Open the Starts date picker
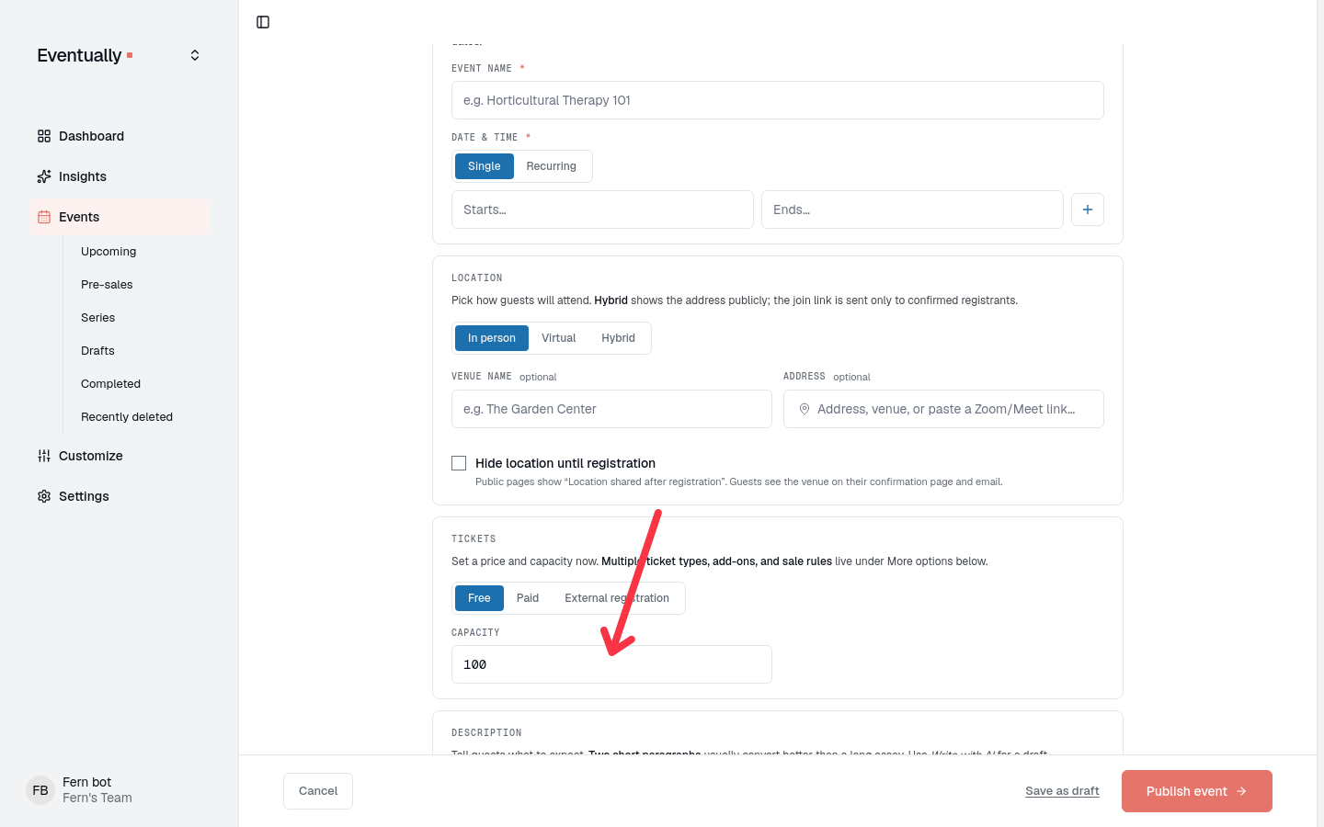1324x827 pixels. coord(602,210)
